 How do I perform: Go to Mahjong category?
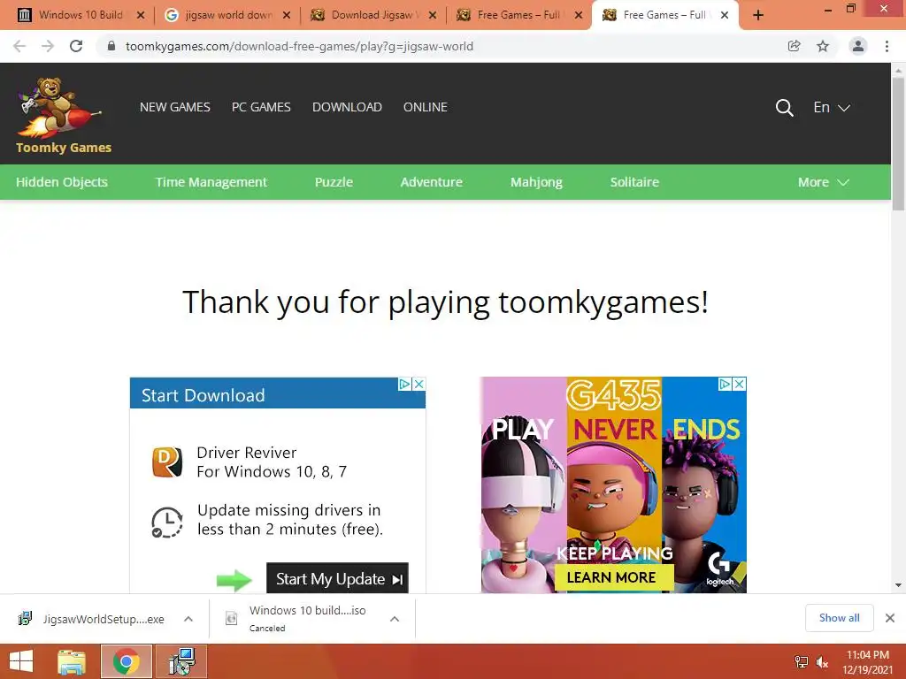click(x=536, y=182)
